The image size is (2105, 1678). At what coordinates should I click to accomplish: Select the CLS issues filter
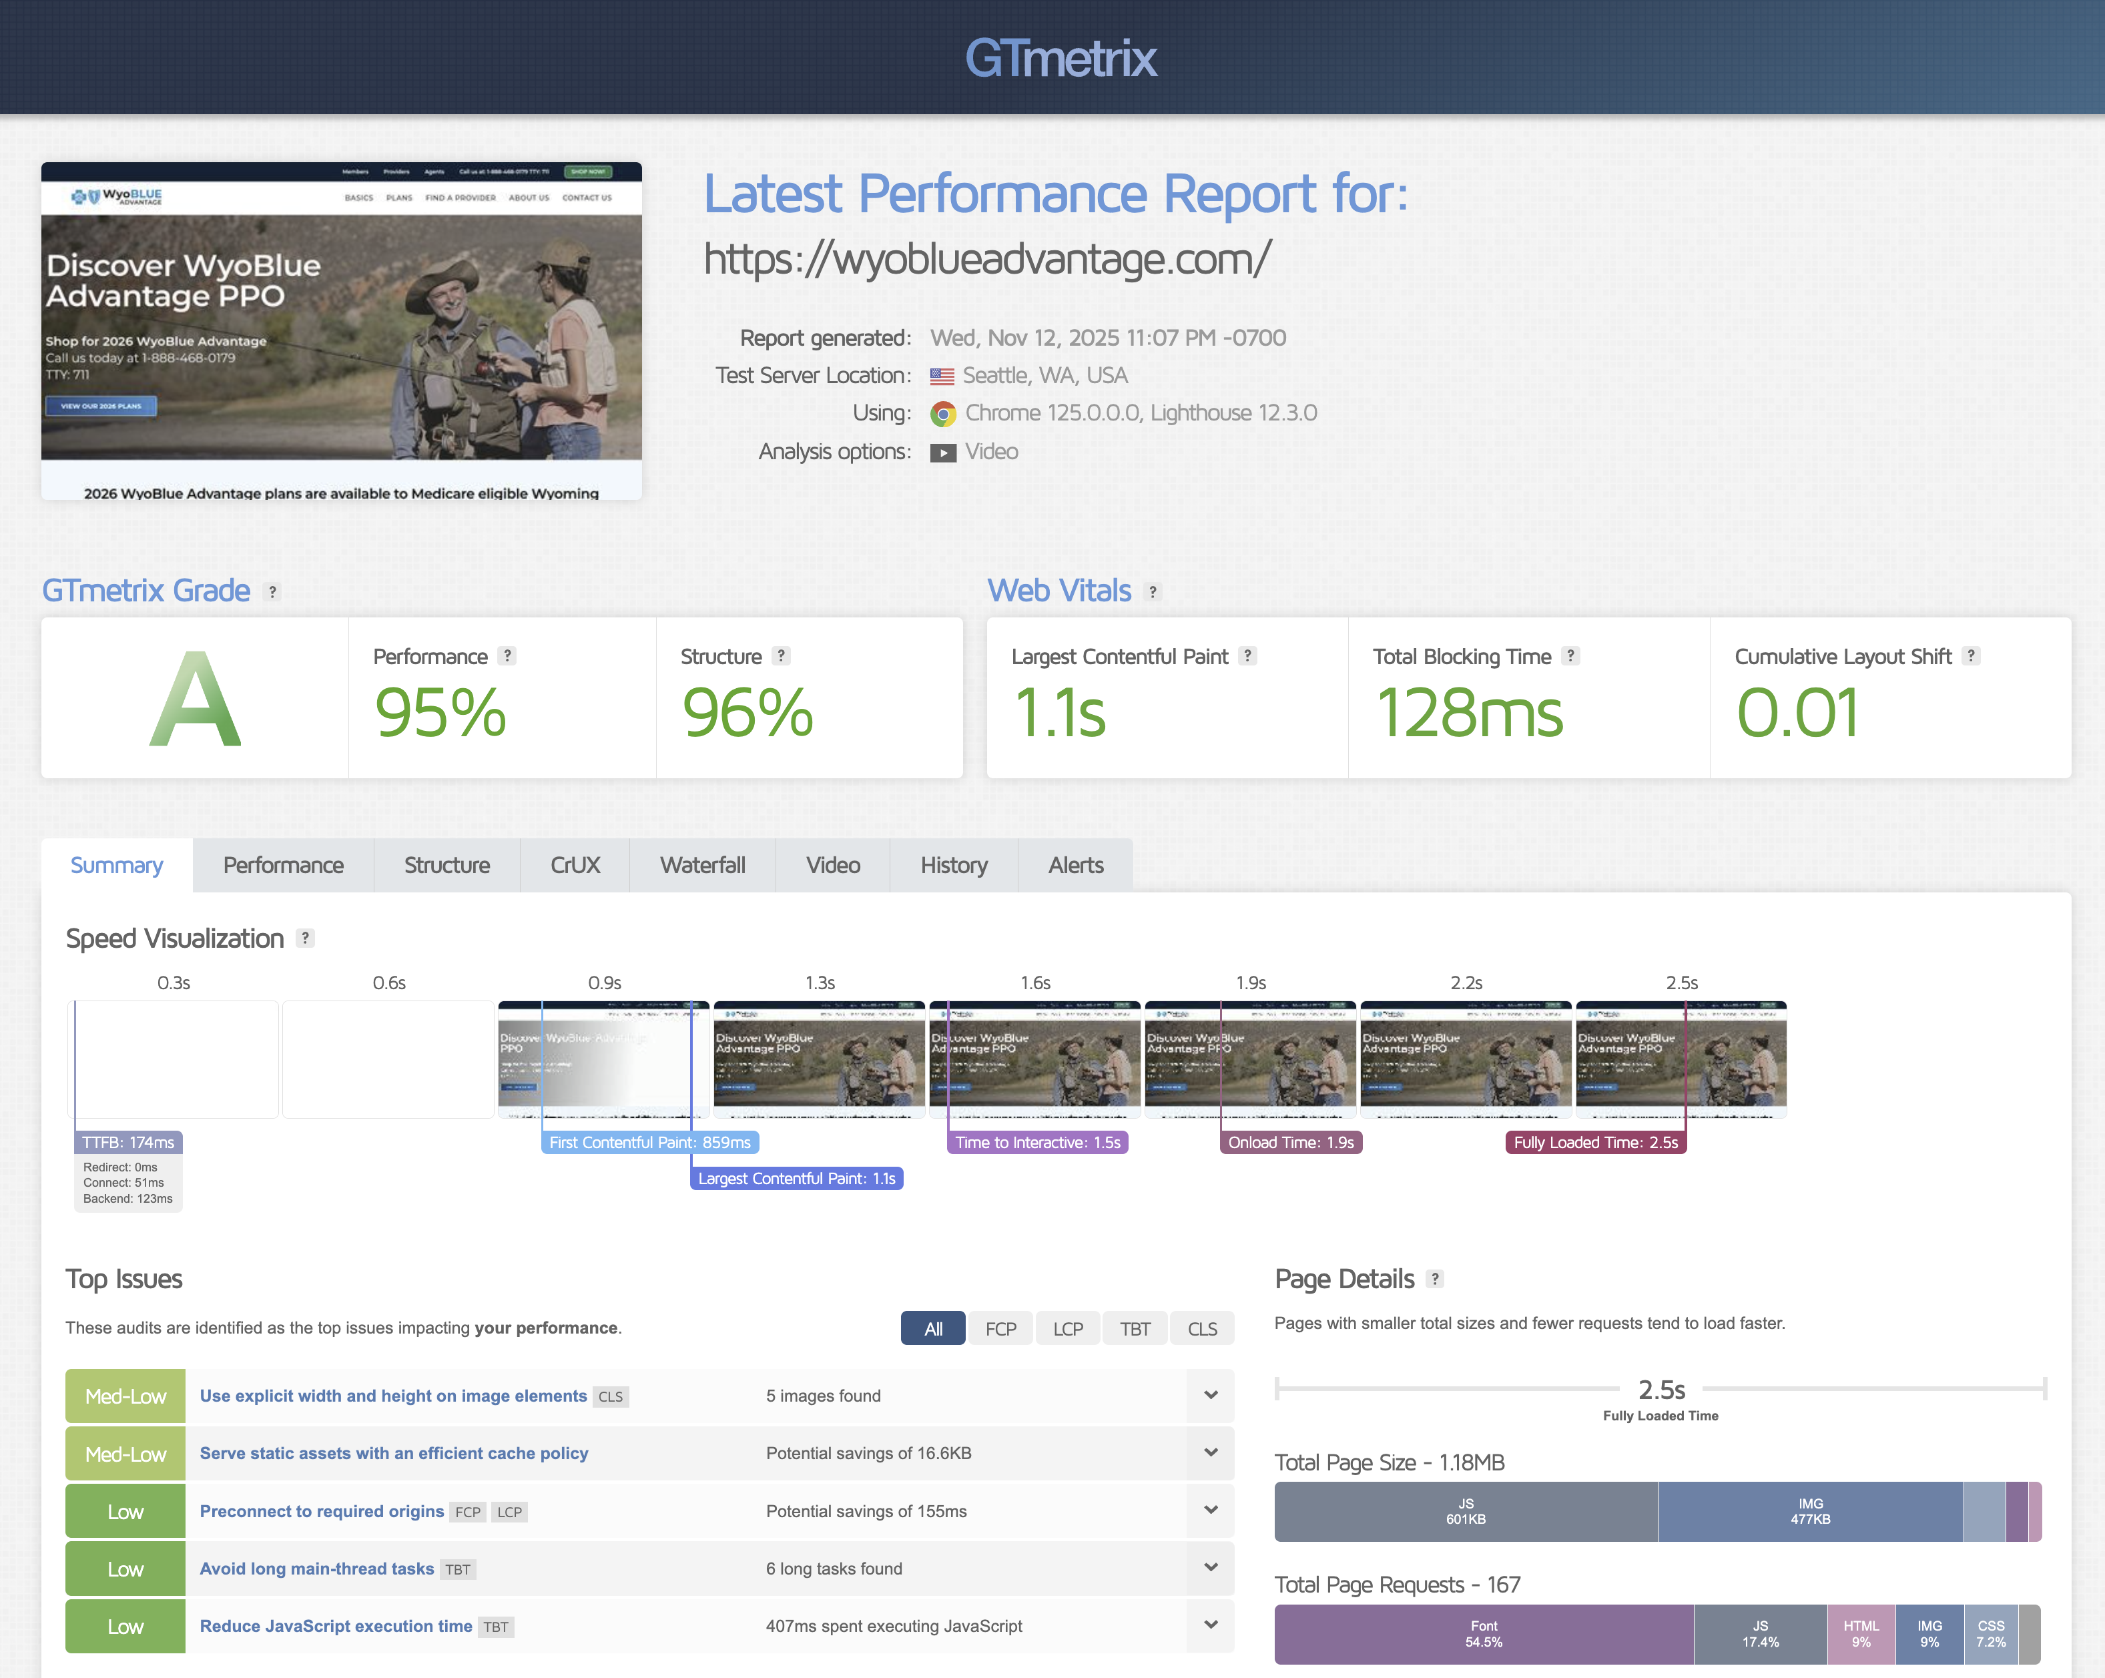[x=1202, y=1328]
